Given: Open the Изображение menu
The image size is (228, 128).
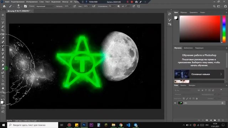Looking at the screenshot, I should click(x=32, y=2).
